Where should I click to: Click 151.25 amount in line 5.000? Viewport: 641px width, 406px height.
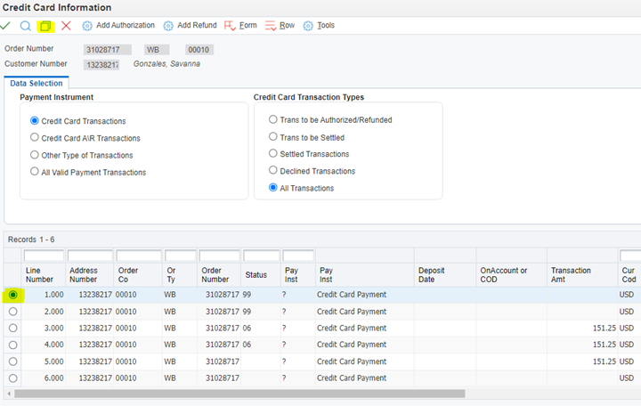pos(604,361)
